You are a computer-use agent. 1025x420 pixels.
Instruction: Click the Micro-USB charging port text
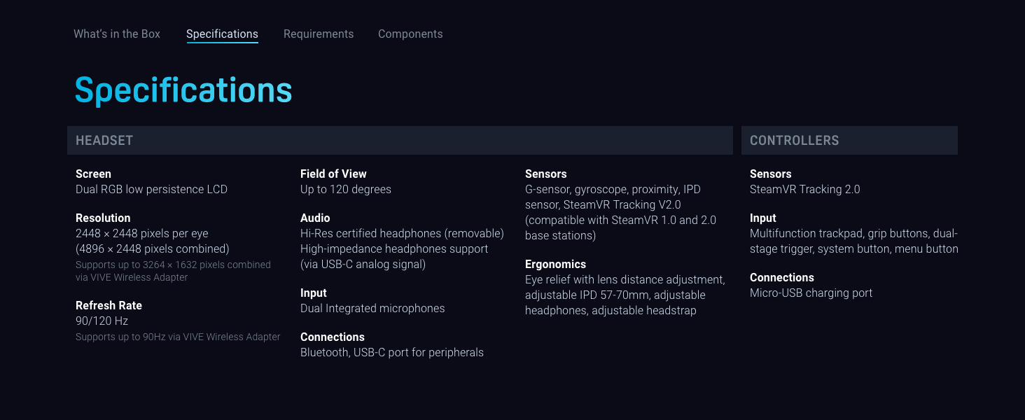click(811, 293)
